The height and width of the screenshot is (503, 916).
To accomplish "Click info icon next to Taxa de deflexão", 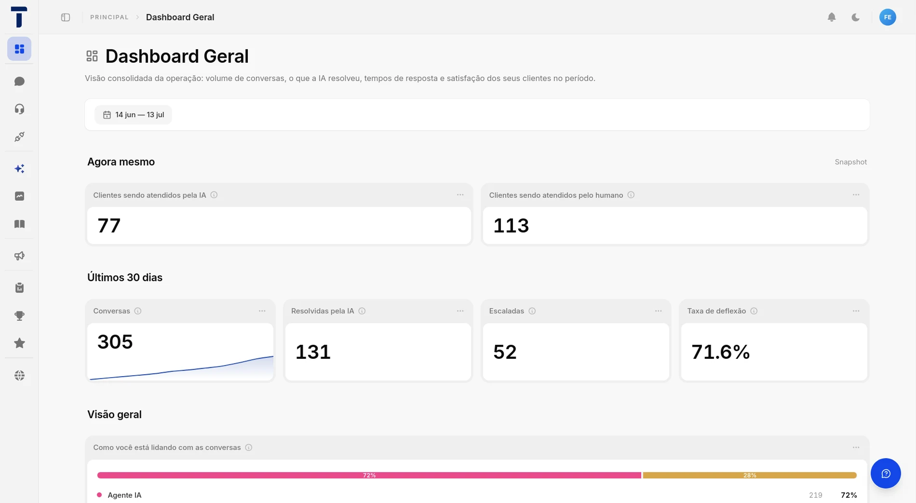I will [x=754, y=311].
